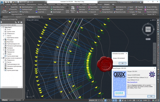Open the quuxsoft.com link
160x102 pixels.
click(x=132, y=82)
